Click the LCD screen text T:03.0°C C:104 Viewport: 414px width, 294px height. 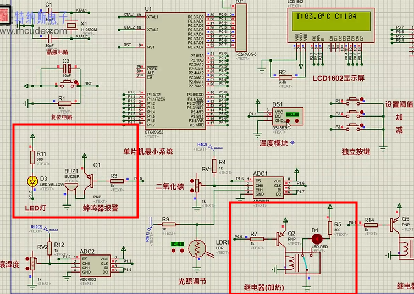coord(326,16)
